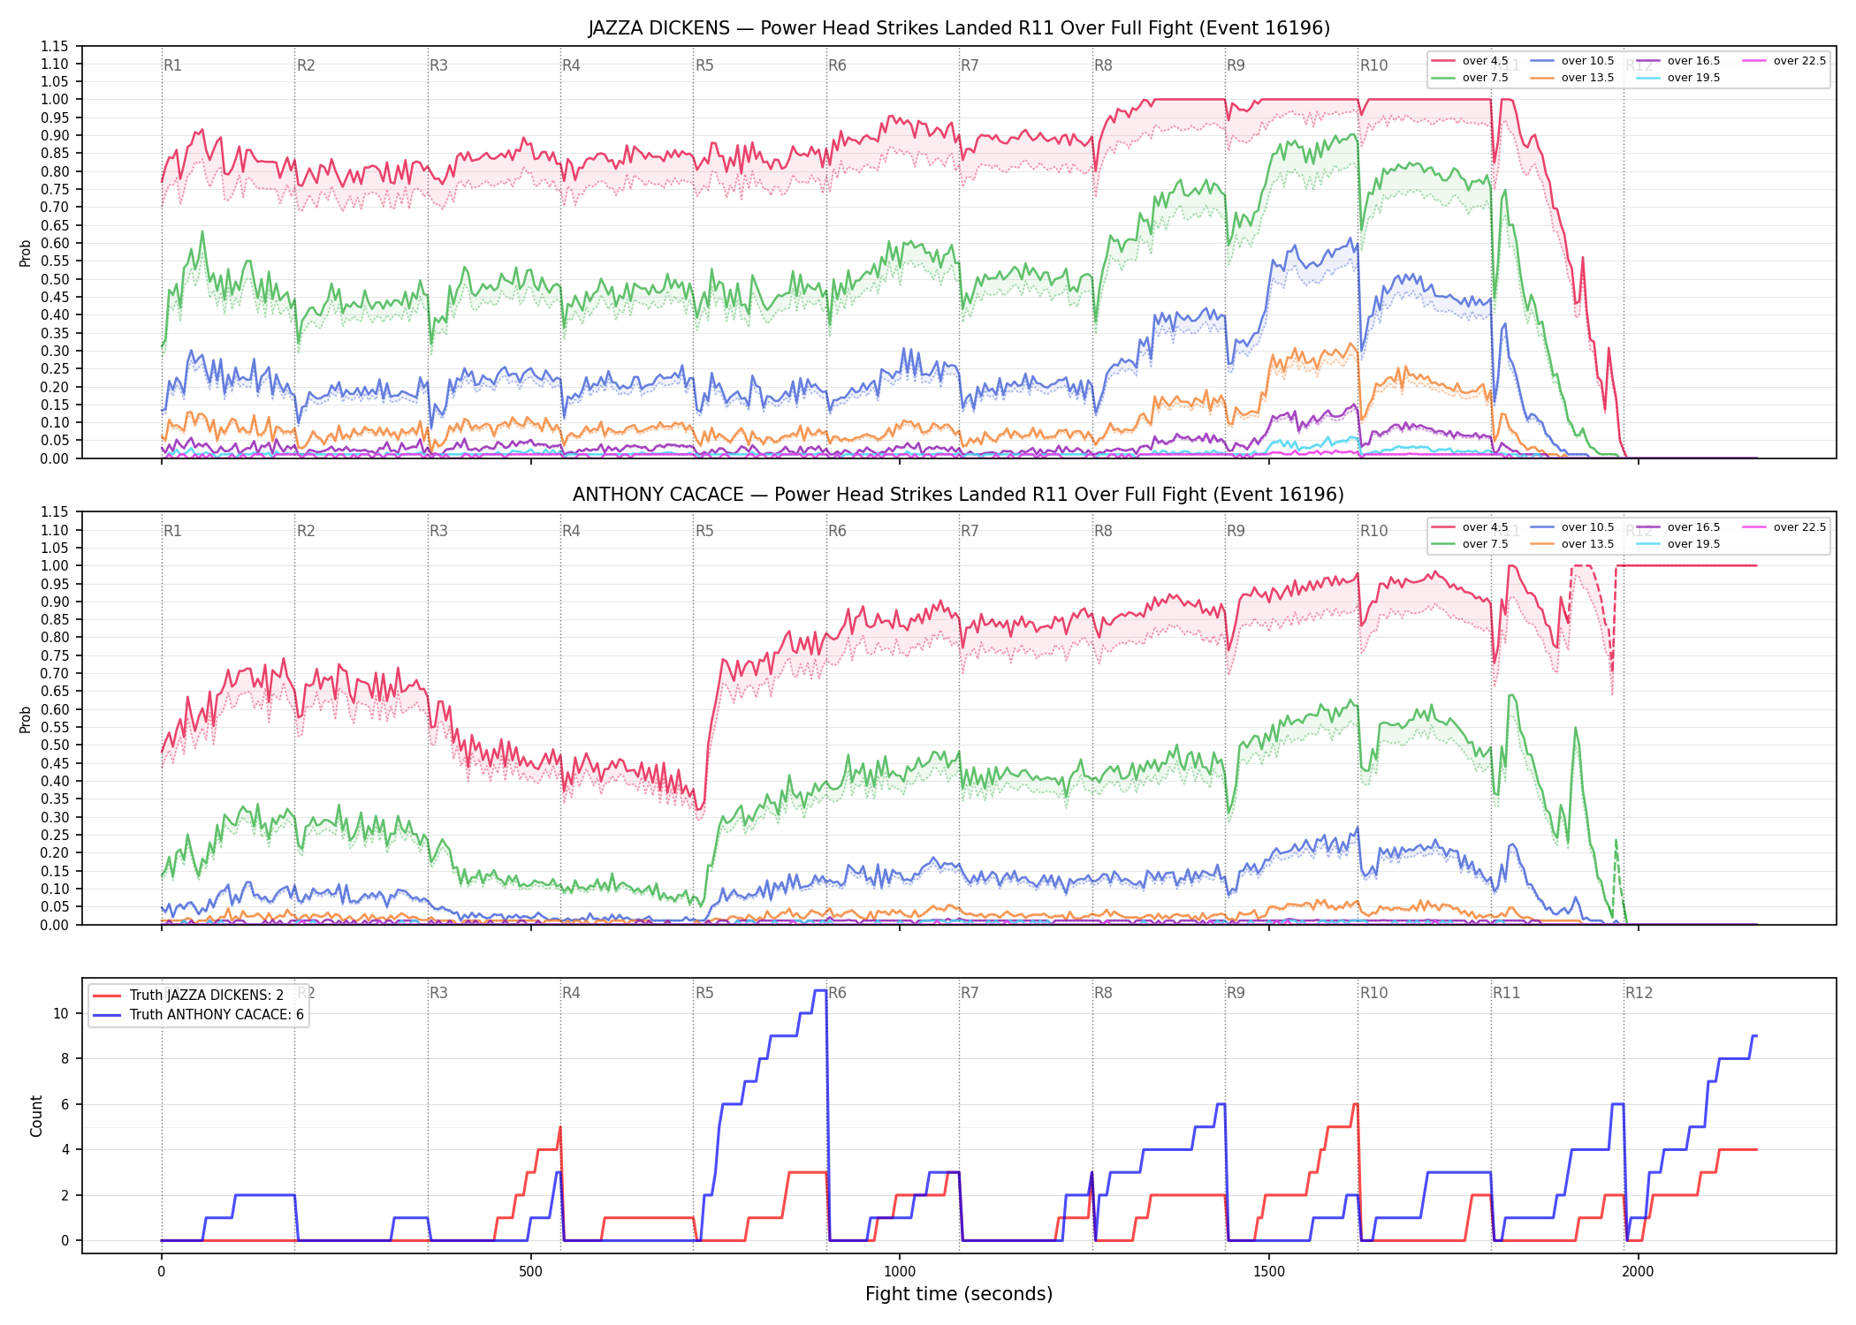The width and height of the screenshot is (1856, 1325).
Task: Click 'over 16.5' in the Anthony Cacace legend
Action: tap(1693, 527)
